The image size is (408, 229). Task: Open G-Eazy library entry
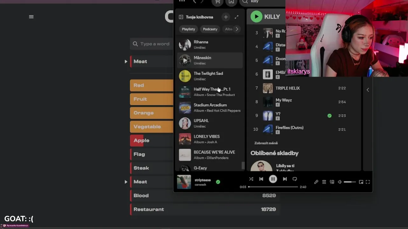[x=210, y=168]
